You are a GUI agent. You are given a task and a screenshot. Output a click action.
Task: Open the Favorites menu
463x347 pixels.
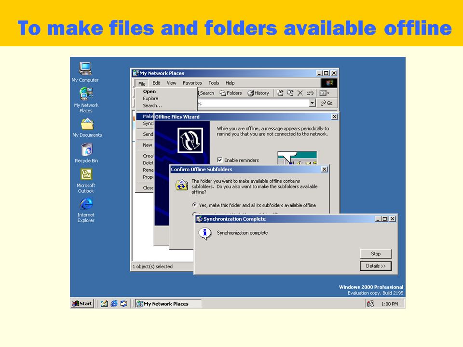coord(192,83)
